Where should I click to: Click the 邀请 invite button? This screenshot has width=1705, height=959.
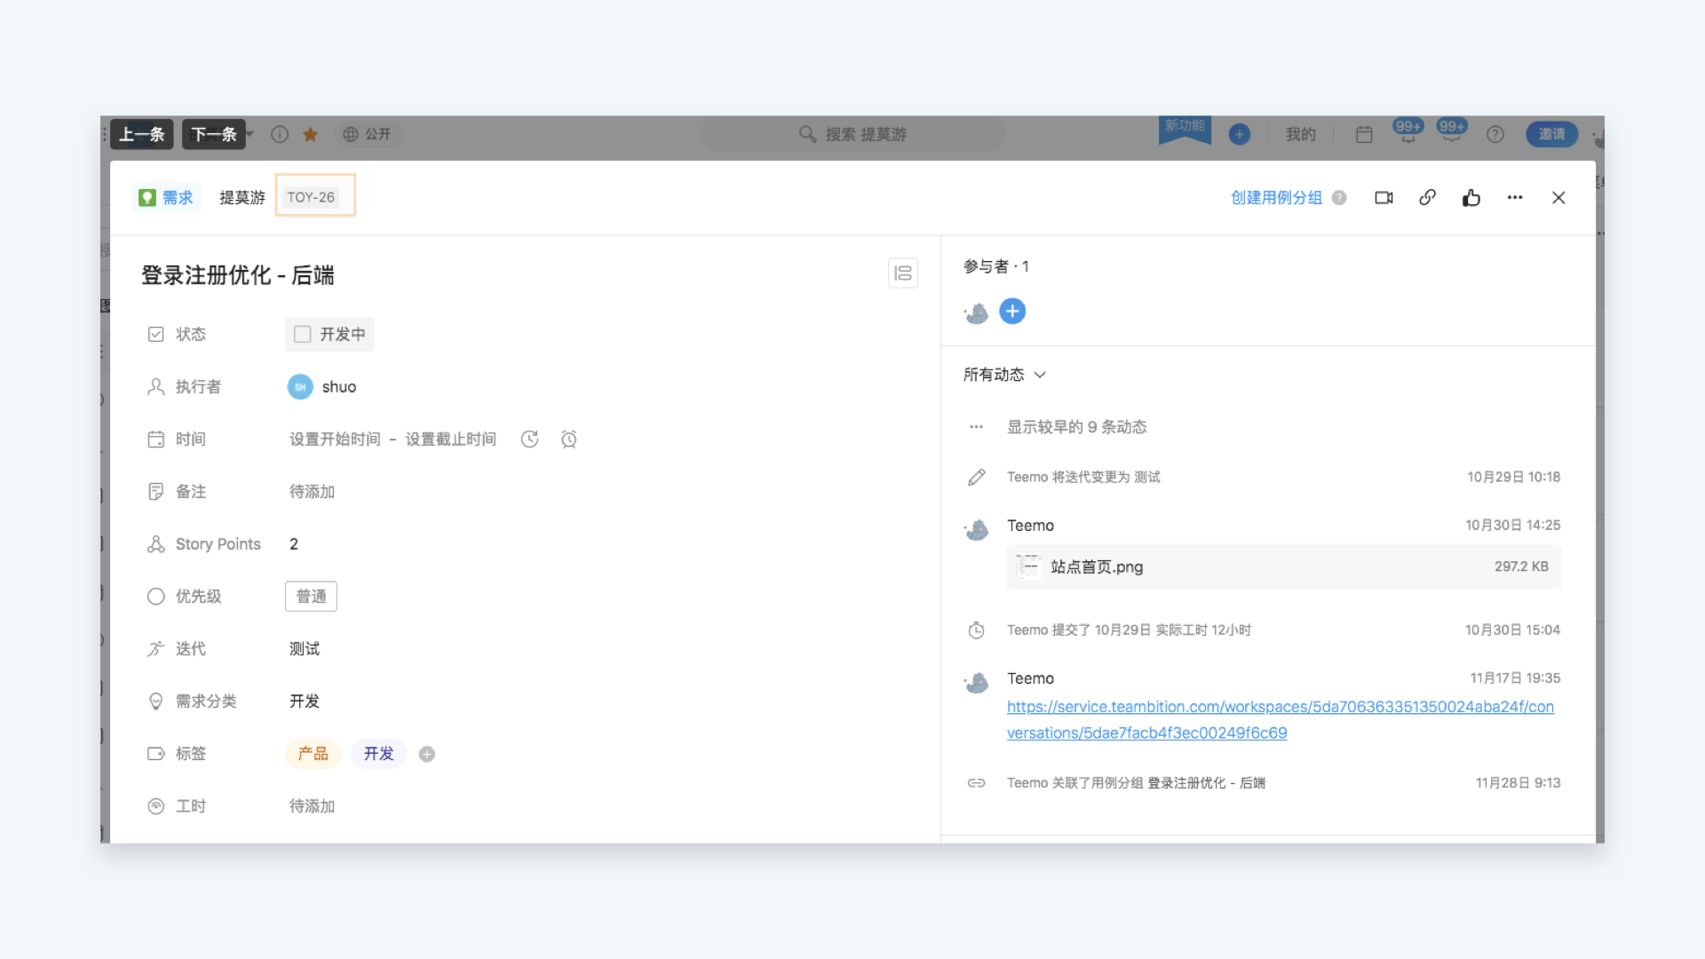(1552, 134)
